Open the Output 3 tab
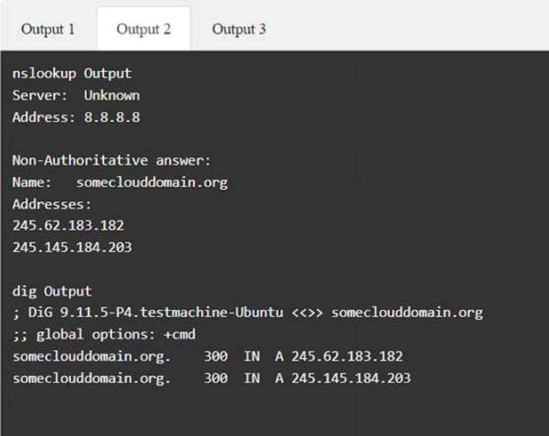Screen dimensions: 549x436 pyautogui.click(x=239, y=29)
